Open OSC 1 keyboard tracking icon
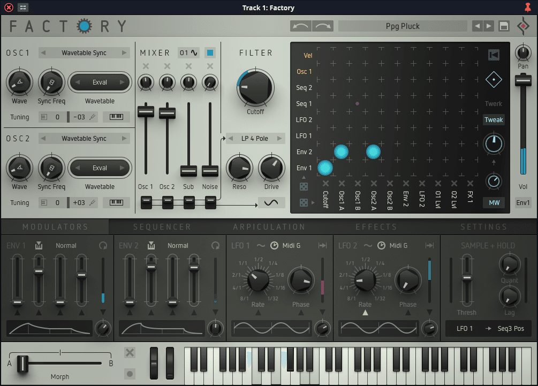 [116, 117]
